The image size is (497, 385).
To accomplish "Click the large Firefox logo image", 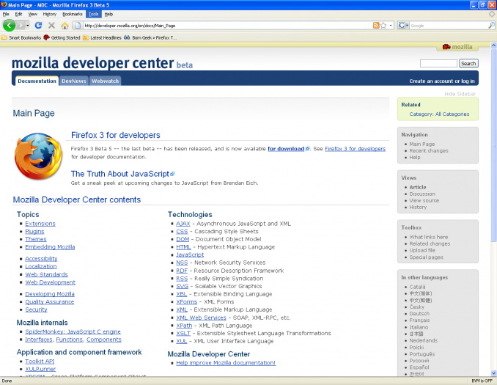I will tap(38, 156).
